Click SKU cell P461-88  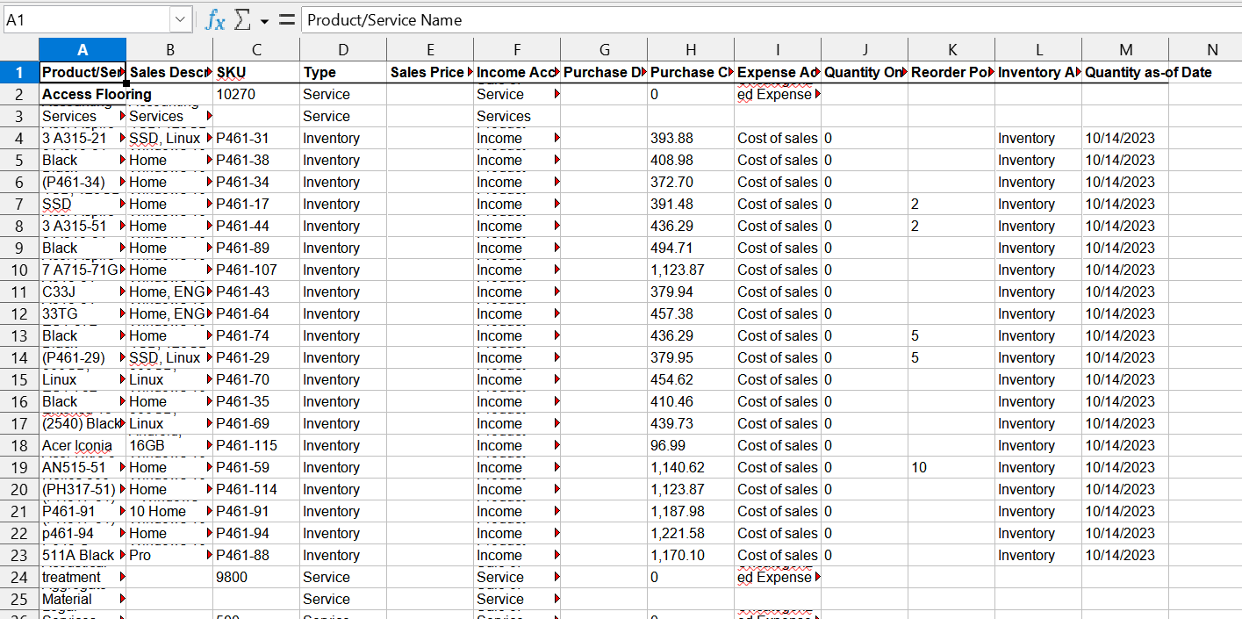tap(256, 555)
